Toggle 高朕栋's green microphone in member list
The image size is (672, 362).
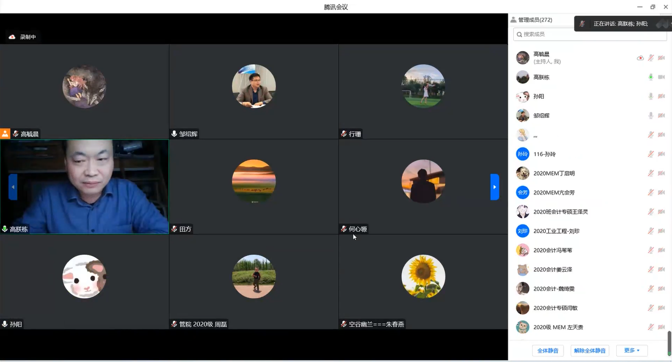coord(650,77)
